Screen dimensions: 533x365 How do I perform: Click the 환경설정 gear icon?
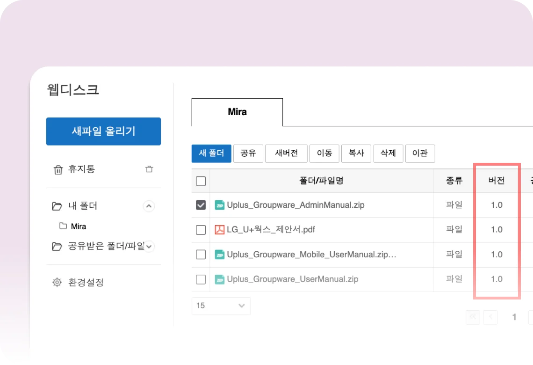(57, 282)
